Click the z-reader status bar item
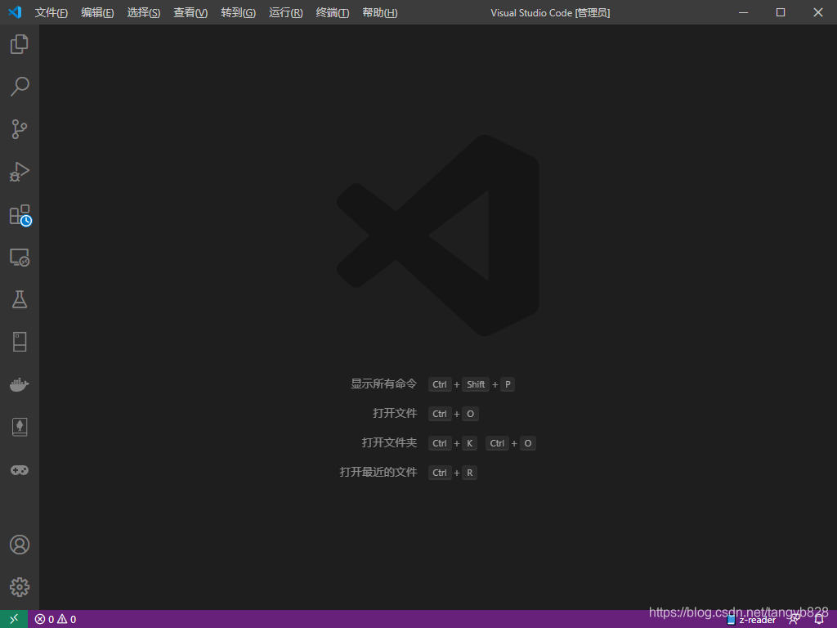 [x=752, y=621]
